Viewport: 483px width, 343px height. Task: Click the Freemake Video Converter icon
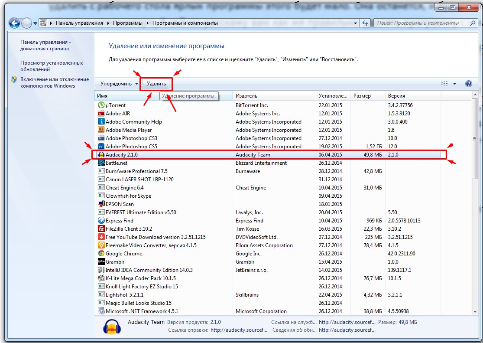tap(101, 245)
